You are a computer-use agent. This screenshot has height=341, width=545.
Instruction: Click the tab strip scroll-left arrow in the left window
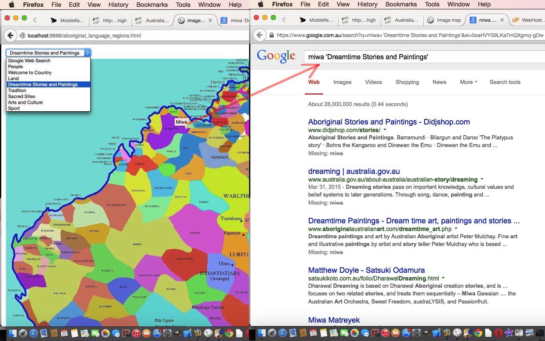tap(35, 20)
